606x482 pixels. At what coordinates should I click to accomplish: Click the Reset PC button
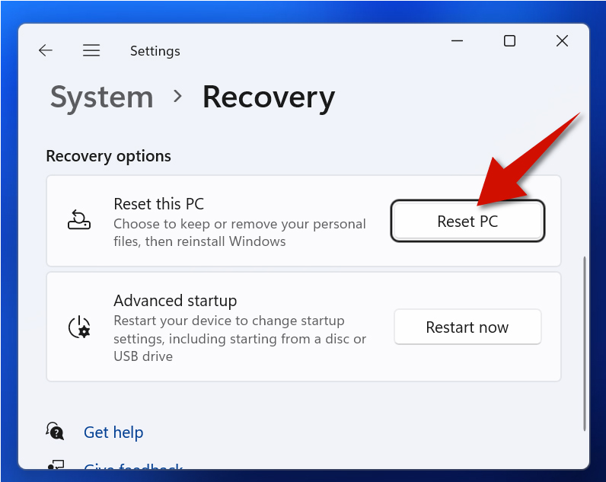click(467, 221)
